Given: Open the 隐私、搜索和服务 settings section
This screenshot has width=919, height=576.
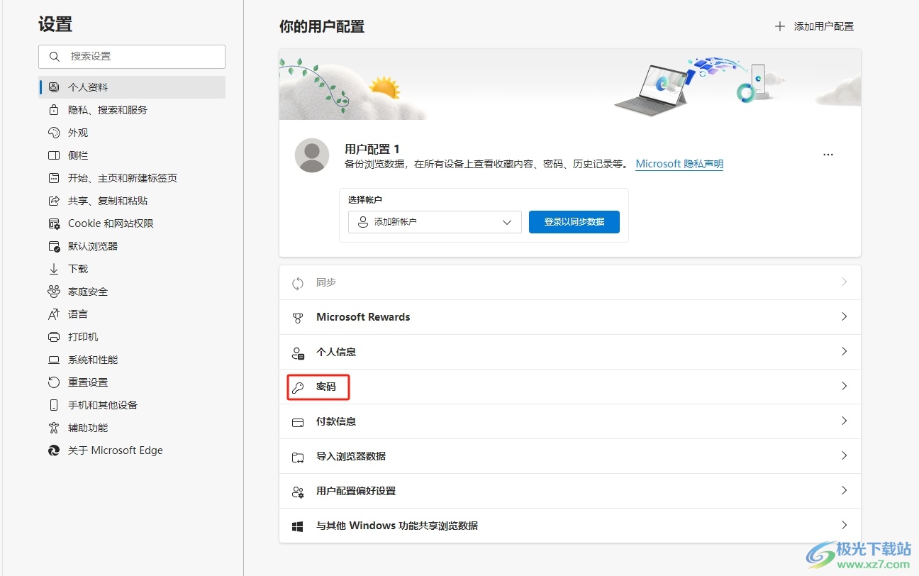Looking at the screenshot, I should (132, 110).
